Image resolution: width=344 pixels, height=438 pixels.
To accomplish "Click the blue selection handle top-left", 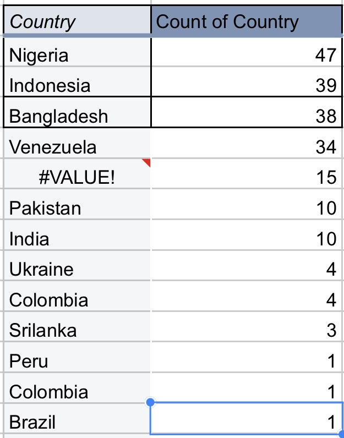I will click(150, 402).
